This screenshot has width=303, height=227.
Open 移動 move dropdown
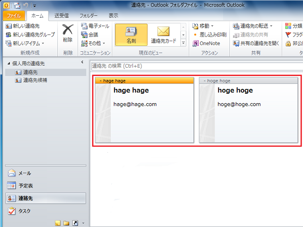(x=203, y=26)
